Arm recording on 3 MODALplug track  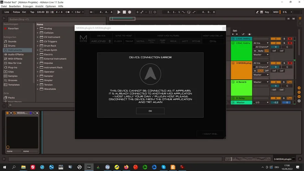(x=290, y=63)
